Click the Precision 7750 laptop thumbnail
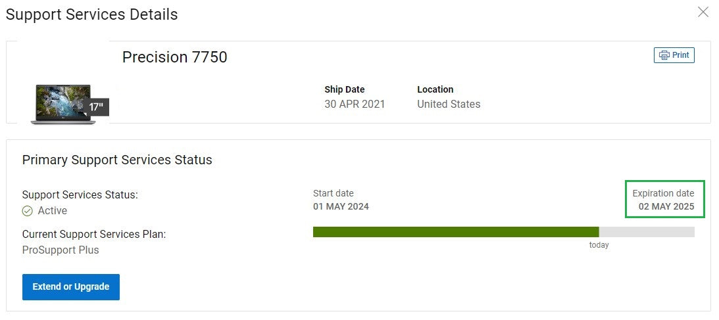 pos(63,104)
